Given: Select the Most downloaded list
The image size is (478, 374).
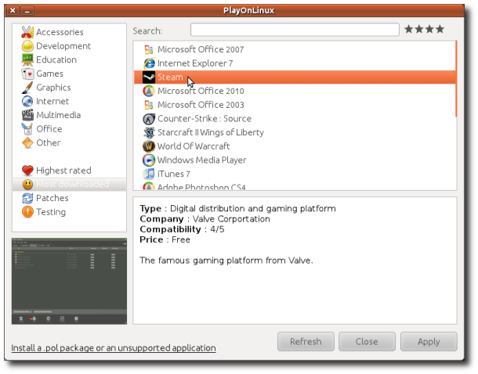Looking at the screenshot, I should pos(73,185).
